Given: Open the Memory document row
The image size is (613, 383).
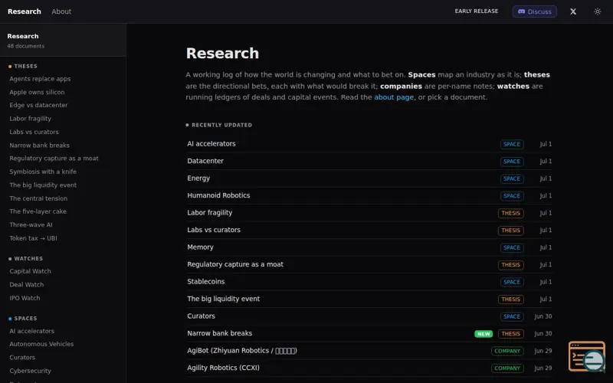Looking at the screenshot, I should 369,247.
